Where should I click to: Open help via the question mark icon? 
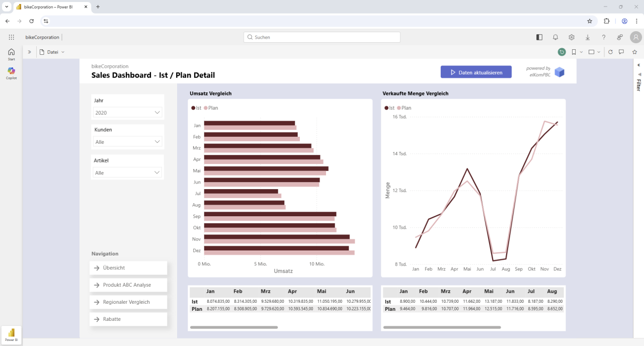(604, 37)
